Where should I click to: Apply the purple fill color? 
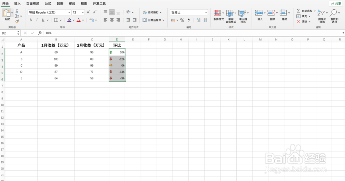coord(69,20)
